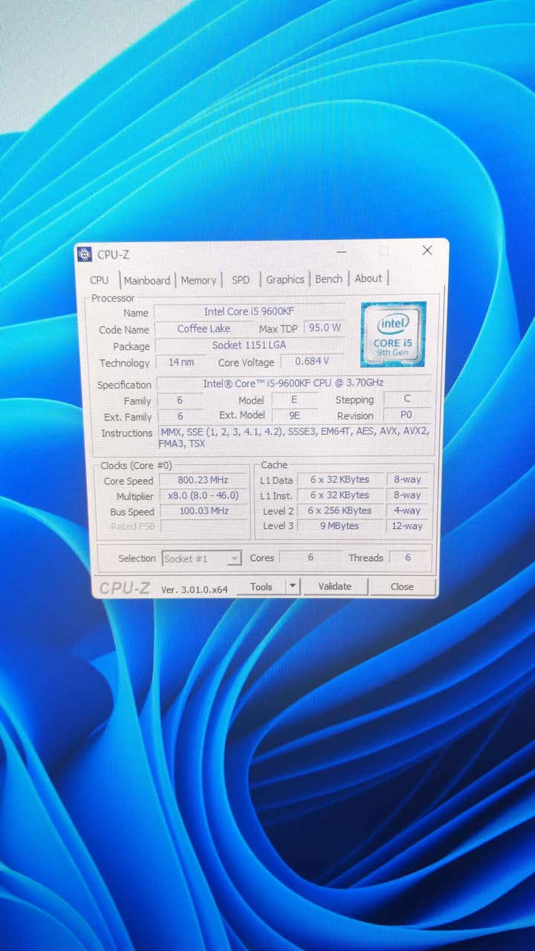The height and width of the screenshot is (951, 535).
Task: Click the Close button at bottom
Action: tap(402, 586)
